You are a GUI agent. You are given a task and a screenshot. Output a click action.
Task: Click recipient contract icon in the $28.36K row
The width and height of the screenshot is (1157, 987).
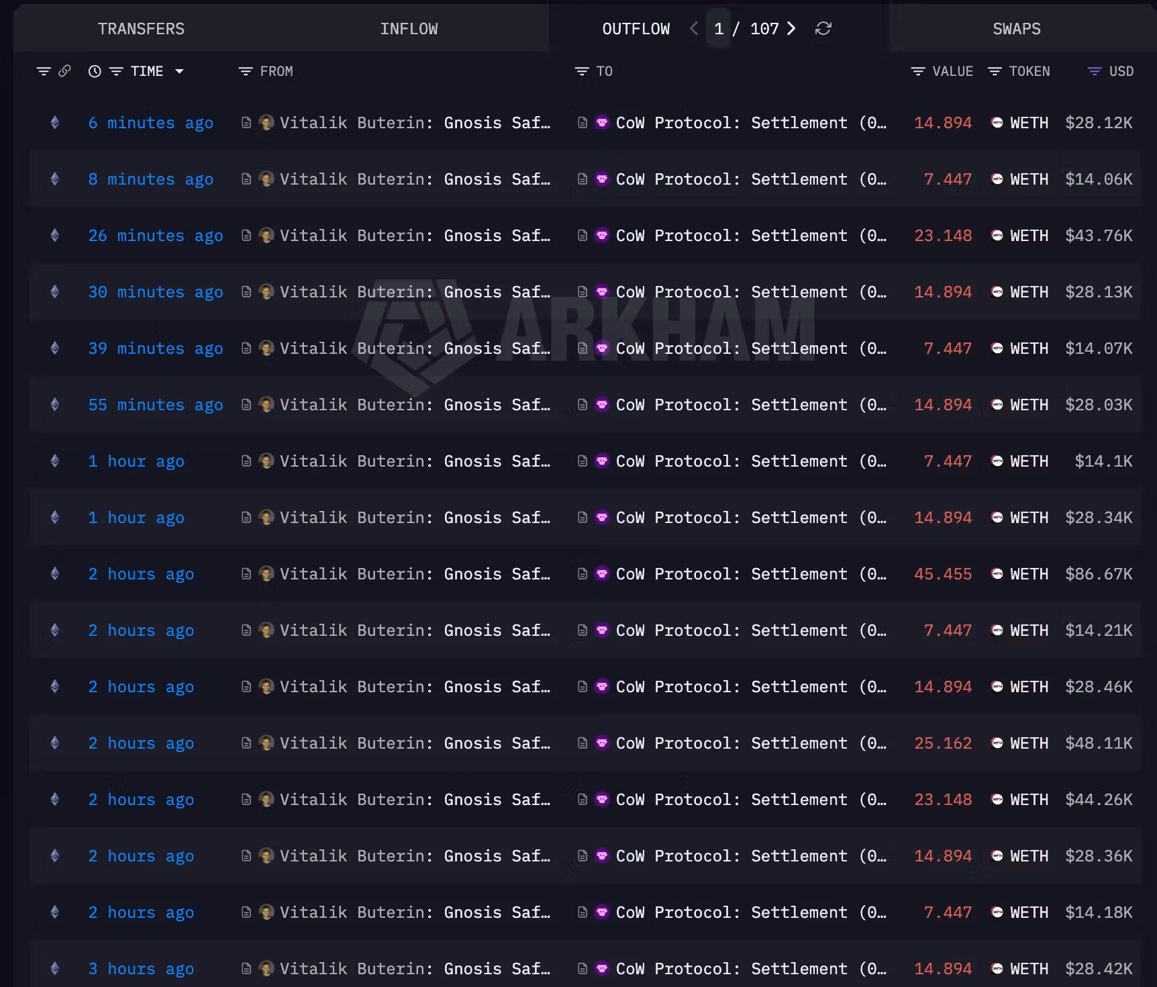[583, 855]
